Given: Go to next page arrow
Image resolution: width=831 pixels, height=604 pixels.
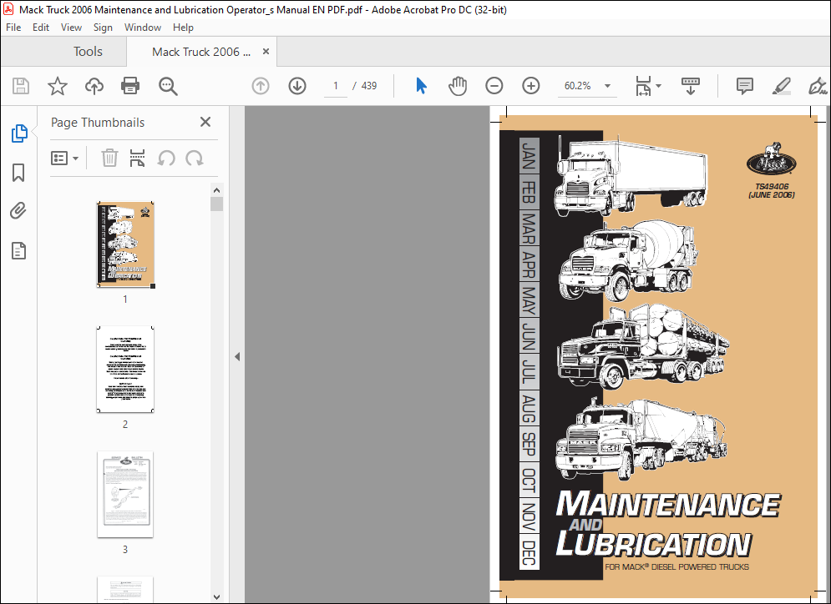Looking at the screenshot, I should (x=297, y=86).
